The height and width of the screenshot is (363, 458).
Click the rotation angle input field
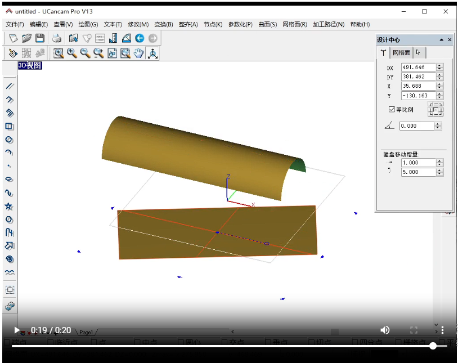416,126
